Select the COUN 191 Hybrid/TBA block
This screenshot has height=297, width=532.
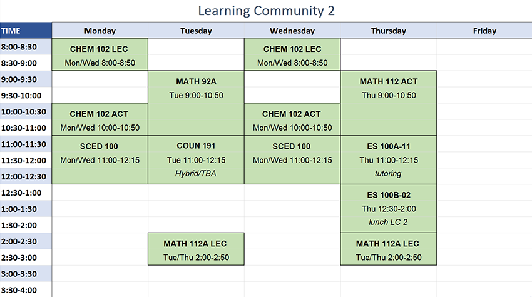[x=196, y=160]
